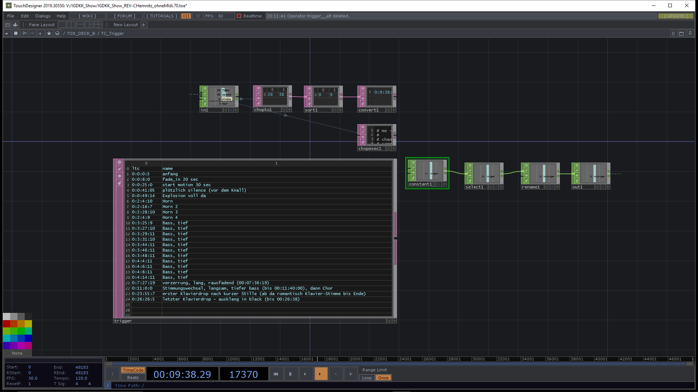Toggle the viewer flag on in1 node
Image resolution: width=698 pixels, height=392 pixels.
point(205,89)
